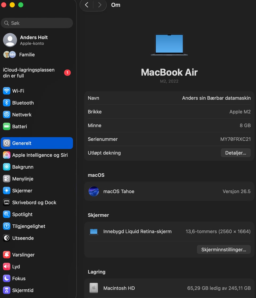The width and height of the screenshot is (256, 298).
Task: Click Anders Holt account avatar
Action: click(10, 40)
